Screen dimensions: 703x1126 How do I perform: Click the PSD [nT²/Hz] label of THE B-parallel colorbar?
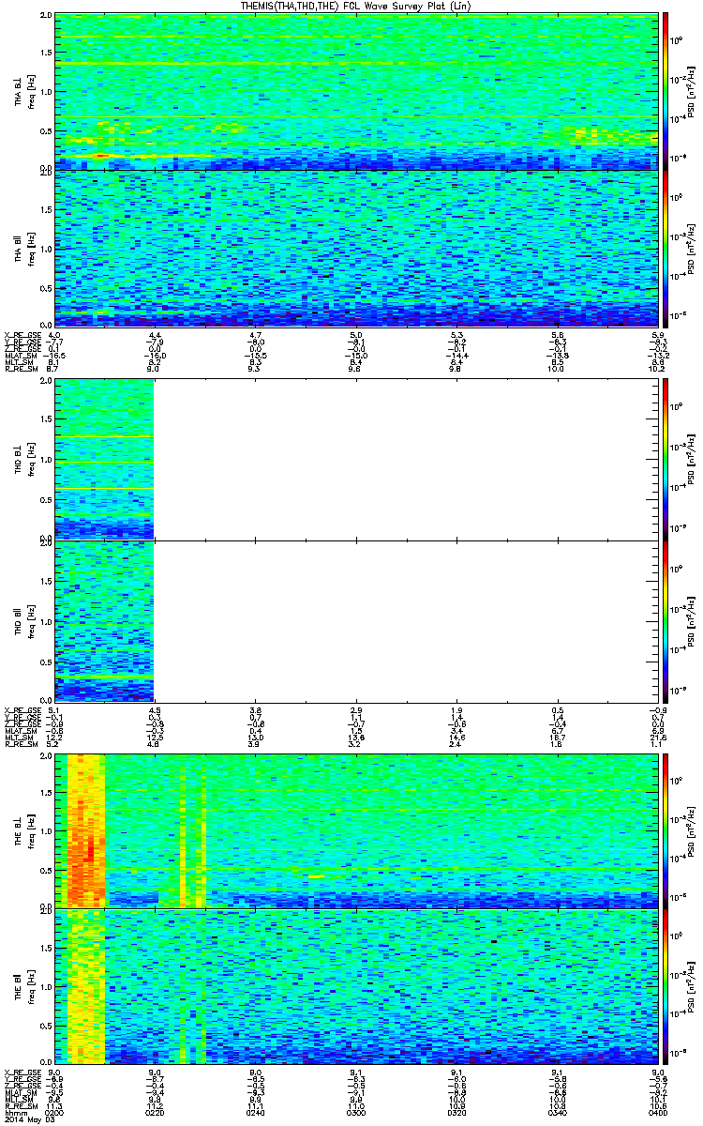pos(691,985)
